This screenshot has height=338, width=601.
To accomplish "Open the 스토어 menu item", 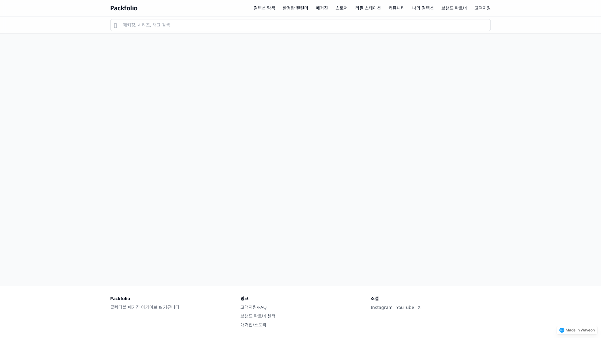I will click(x=342, y=8).
